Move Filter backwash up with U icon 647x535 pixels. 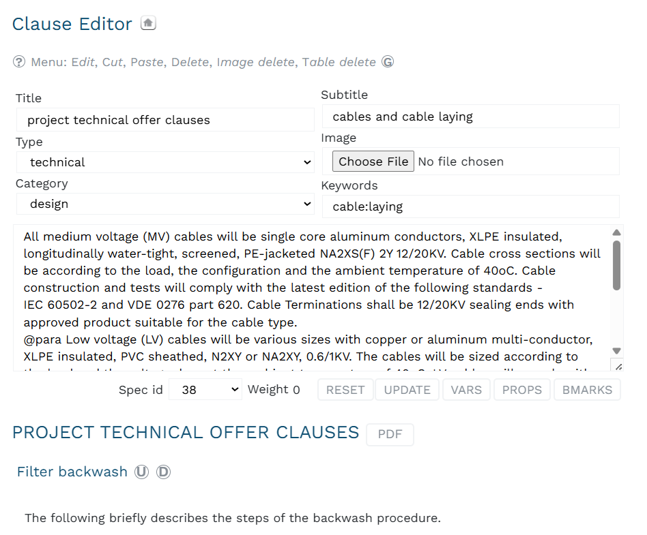(x=141, y=472)
